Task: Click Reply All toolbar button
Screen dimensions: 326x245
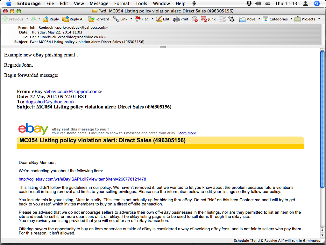Action: (x=74, y=19)
